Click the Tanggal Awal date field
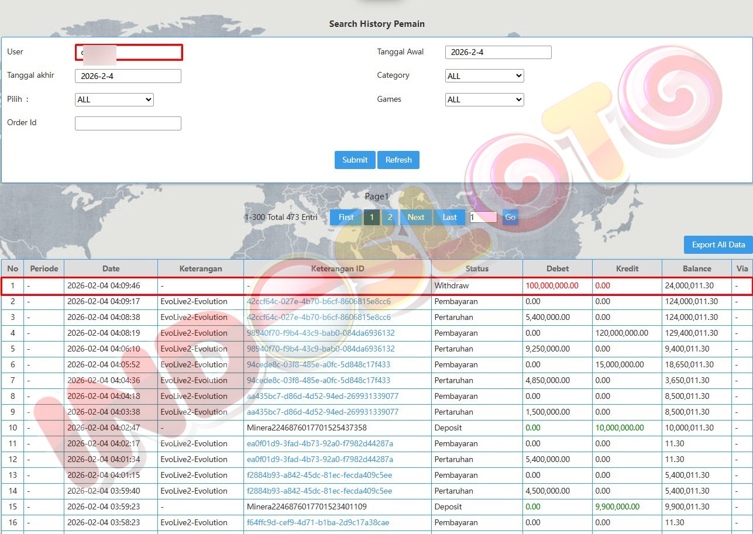 coord(498,52)
